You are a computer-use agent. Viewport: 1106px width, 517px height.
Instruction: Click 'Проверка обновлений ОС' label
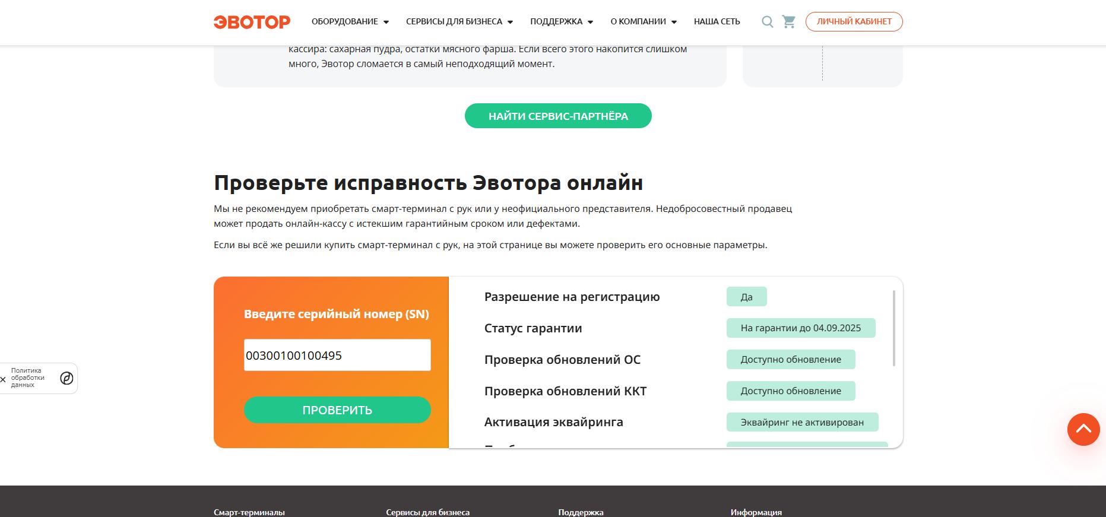tap(563, 360)
